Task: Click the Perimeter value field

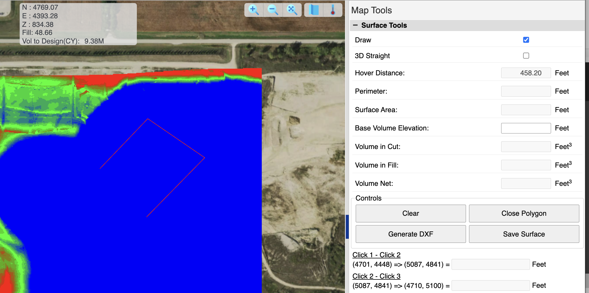Action: (x=526, y=91)
